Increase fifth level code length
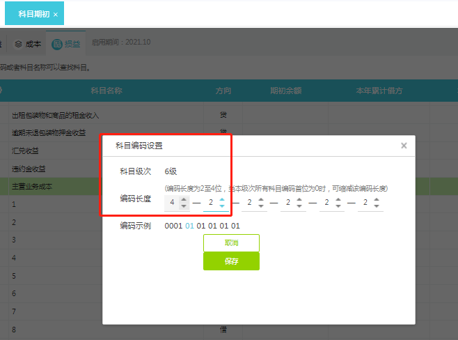Screen dimensions: 458x340 338,199
